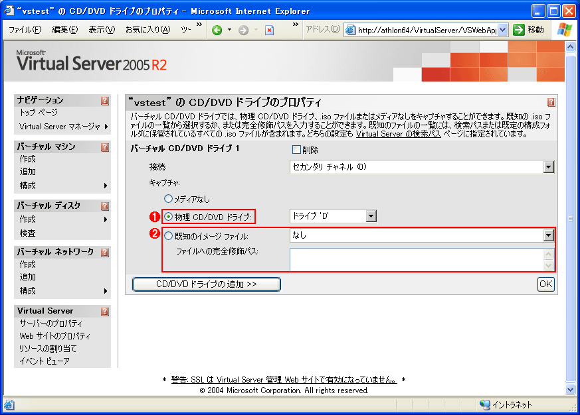Viewport: 580px width, 415px height.
Task: Click the CD/DVD ドライブの追加 >> button
Action: pyautogui.click(x=207, y=284)
